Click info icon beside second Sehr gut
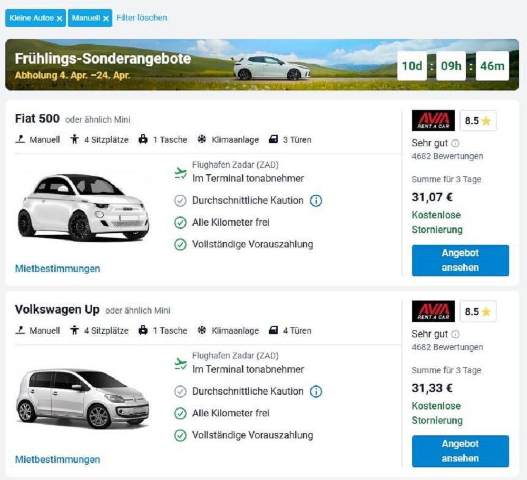Image resolution: width=527 pixels, height=480 pixels. 455,334
